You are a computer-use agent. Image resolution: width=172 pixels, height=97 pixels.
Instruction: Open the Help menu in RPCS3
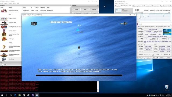(18, 4)
